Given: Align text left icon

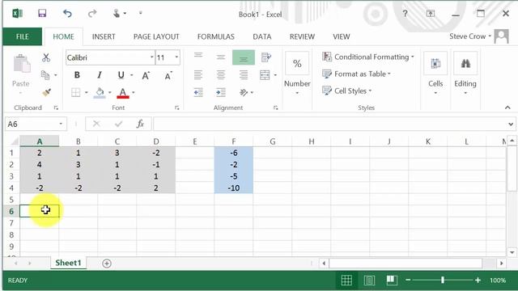Looking at the screenshot, I should click(x=198, y=75).
